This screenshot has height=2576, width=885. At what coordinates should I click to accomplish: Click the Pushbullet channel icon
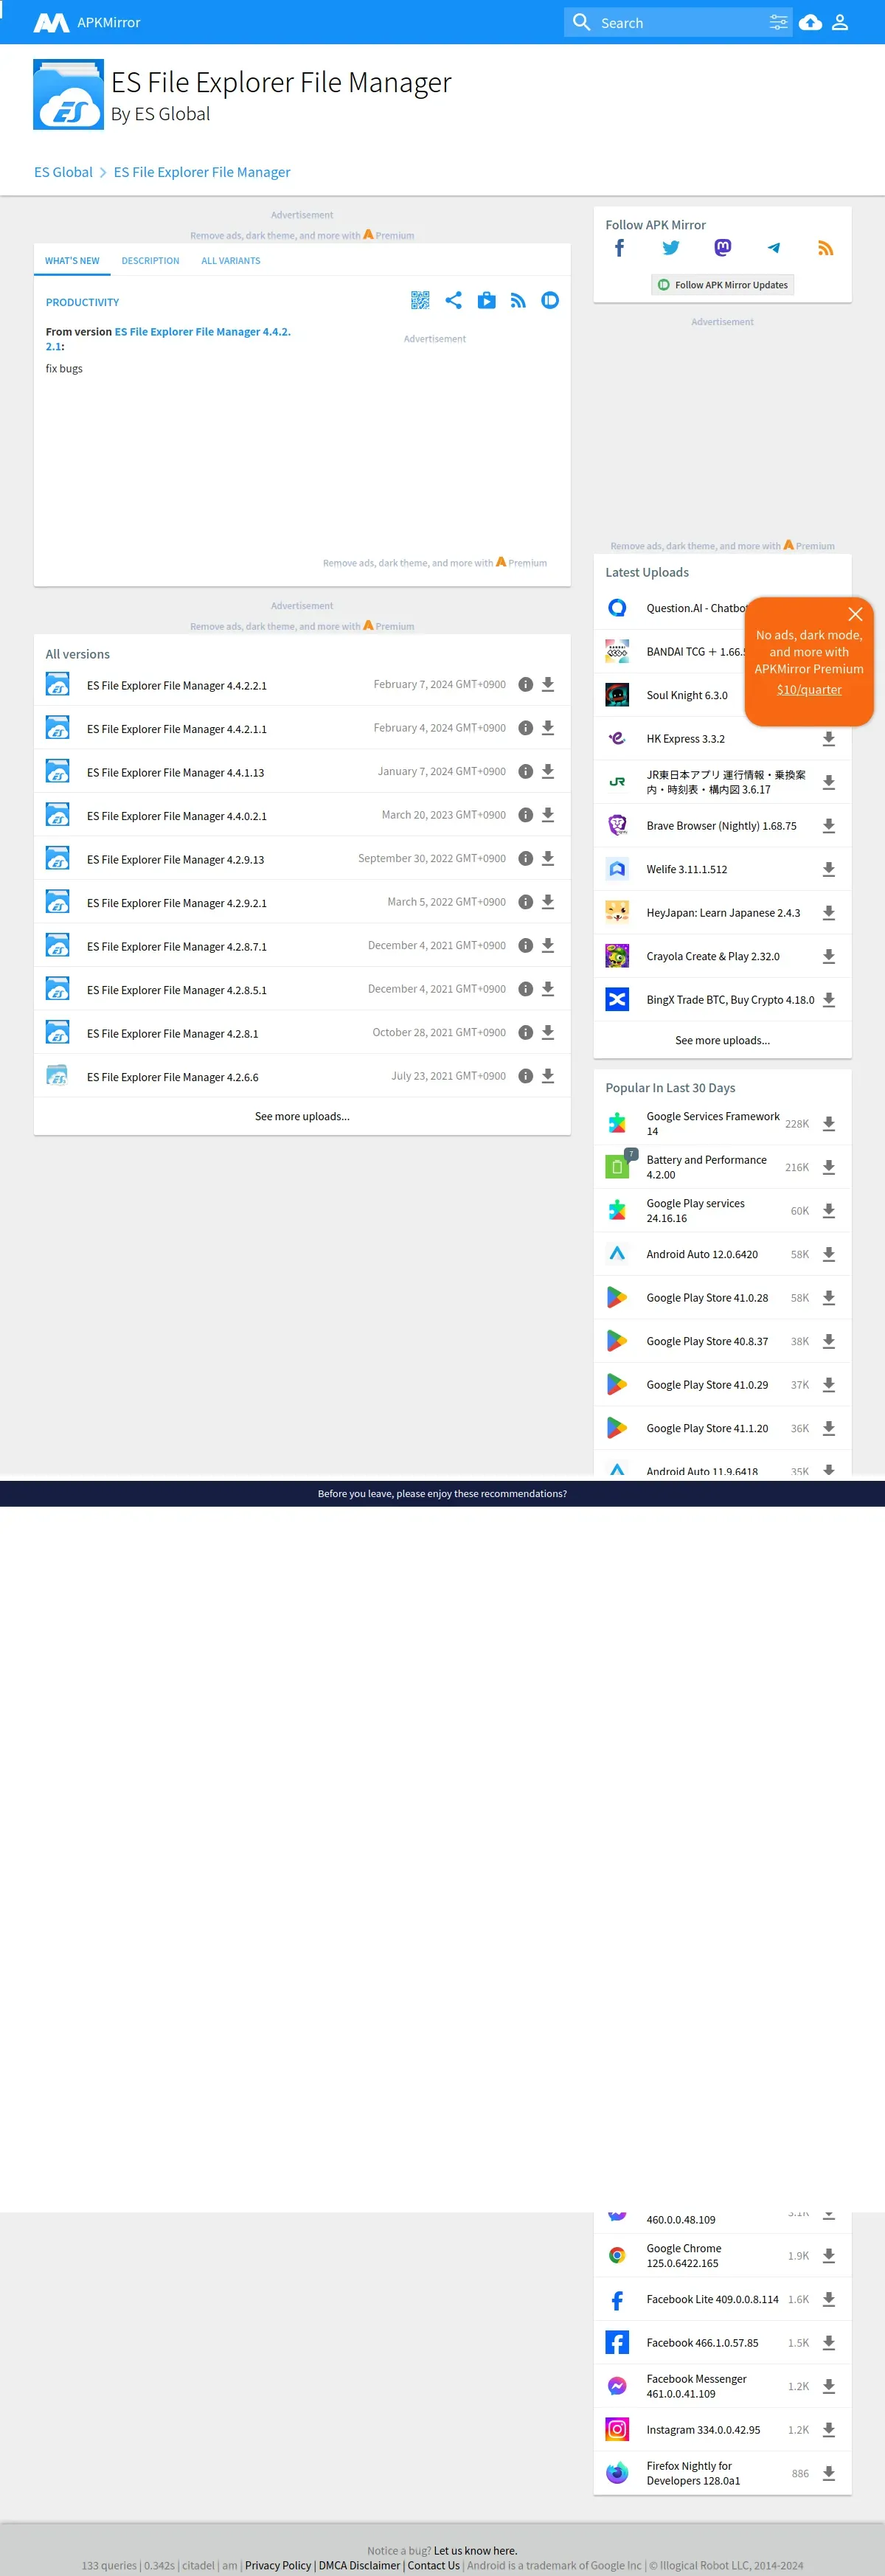click(x=550, y=300)
